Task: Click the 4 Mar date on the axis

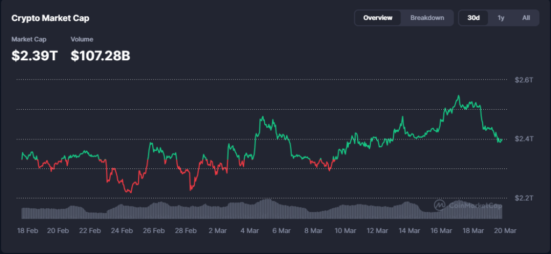Action: coord(249,230)
